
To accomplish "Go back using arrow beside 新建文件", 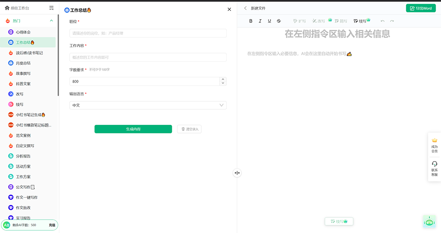I will coord(245,8).
